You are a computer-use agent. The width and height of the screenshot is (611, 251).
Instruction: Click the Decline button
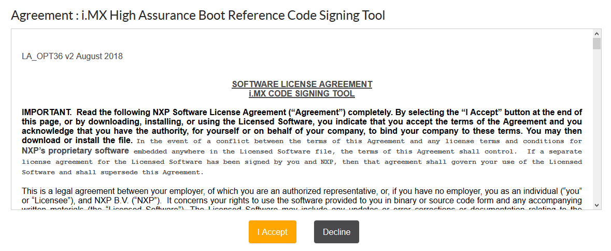(x=336, y=232)
